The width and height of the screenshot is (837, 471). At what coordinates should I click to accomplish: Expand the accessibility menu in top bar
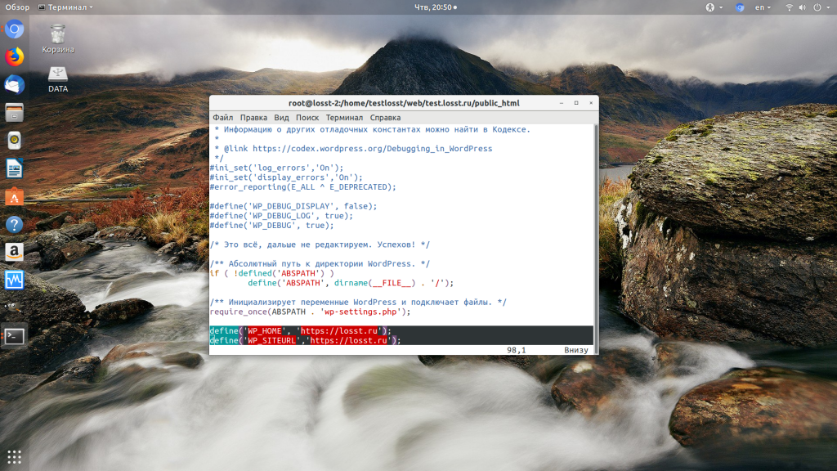tap(709, 7)
